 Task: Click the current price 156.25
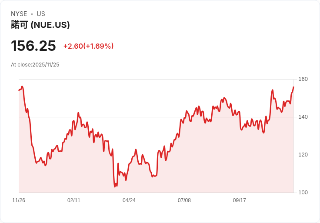[x=33, y=46]
